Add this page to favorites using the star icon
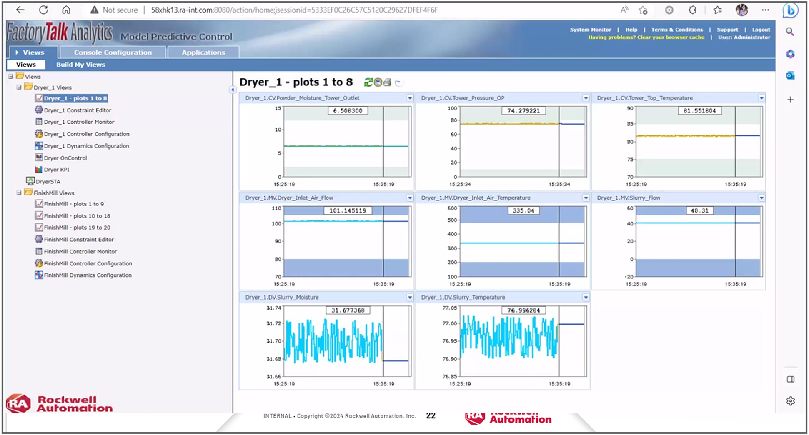809x435 pixels. (643, 10)
